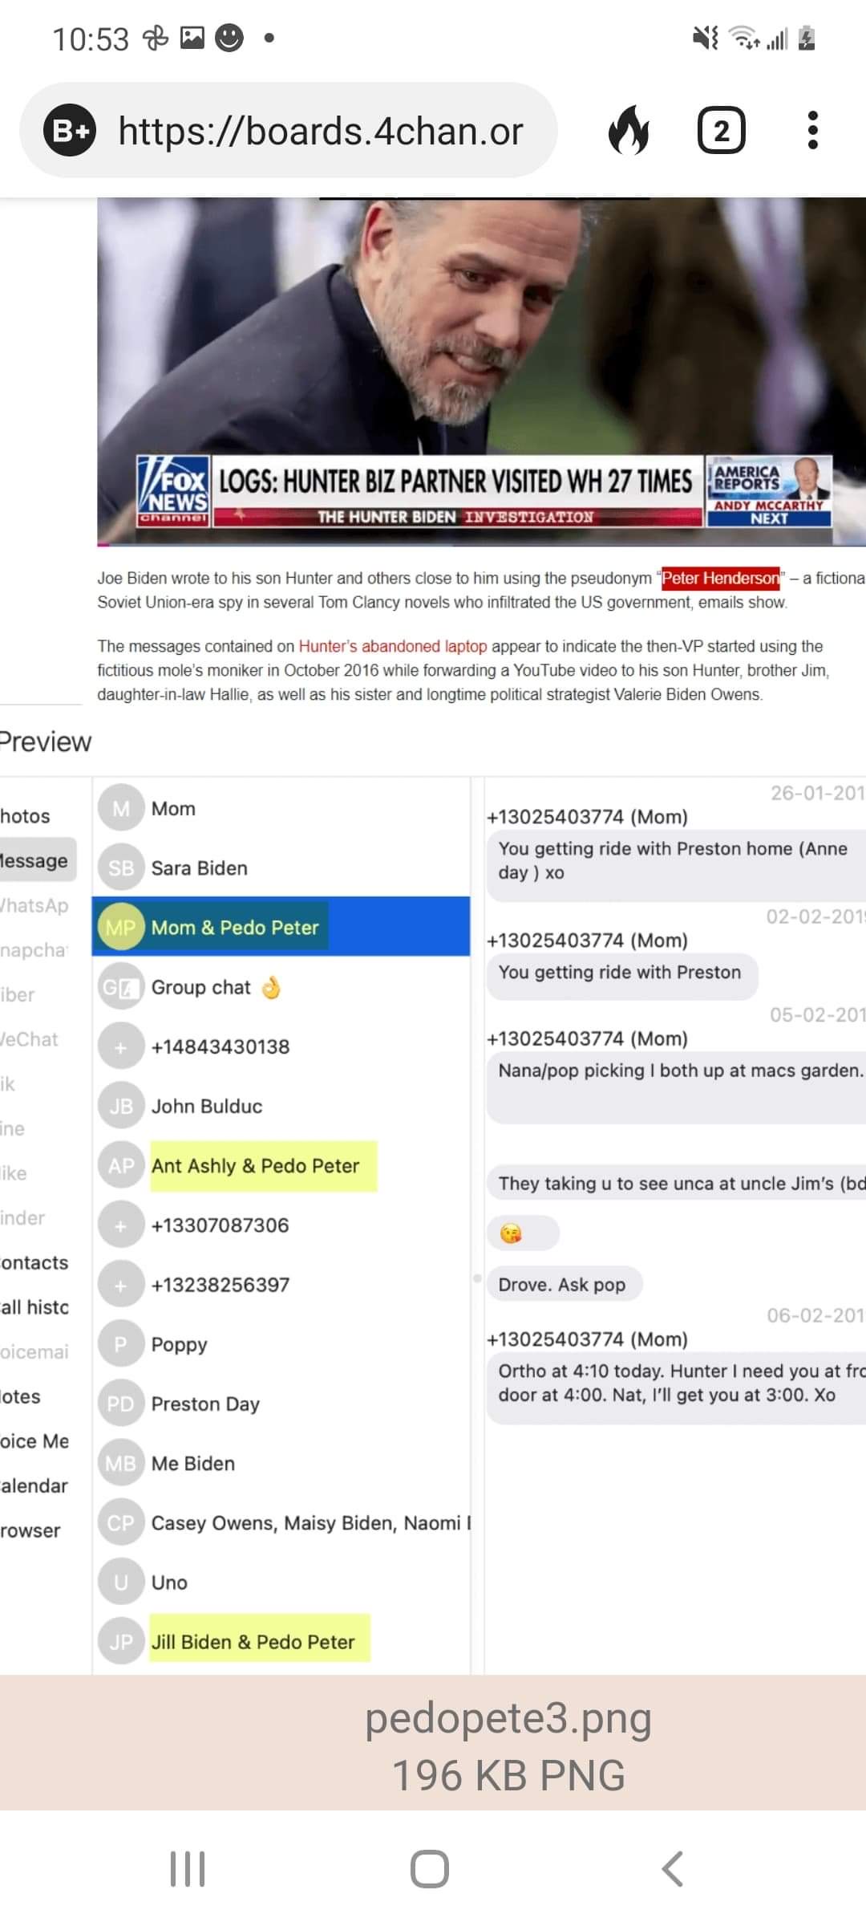Image resolution: width=866 pixels, height=1926 pixels.
Task: Tap the P avatar for Poppy
Action: [121, 1344]
